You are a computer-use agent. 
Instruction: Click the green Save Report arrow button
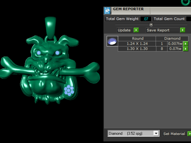coord(183,30)
